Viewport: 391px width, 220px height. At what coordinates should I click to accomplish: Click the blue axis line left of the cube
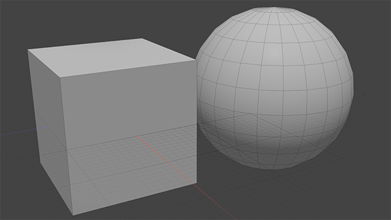coord(24,131)
